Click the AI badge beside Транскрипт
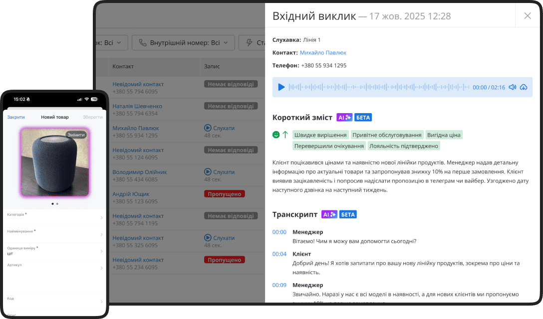Image resolution: width=543 pixels, height=319 pixels. tap(329, 214)
